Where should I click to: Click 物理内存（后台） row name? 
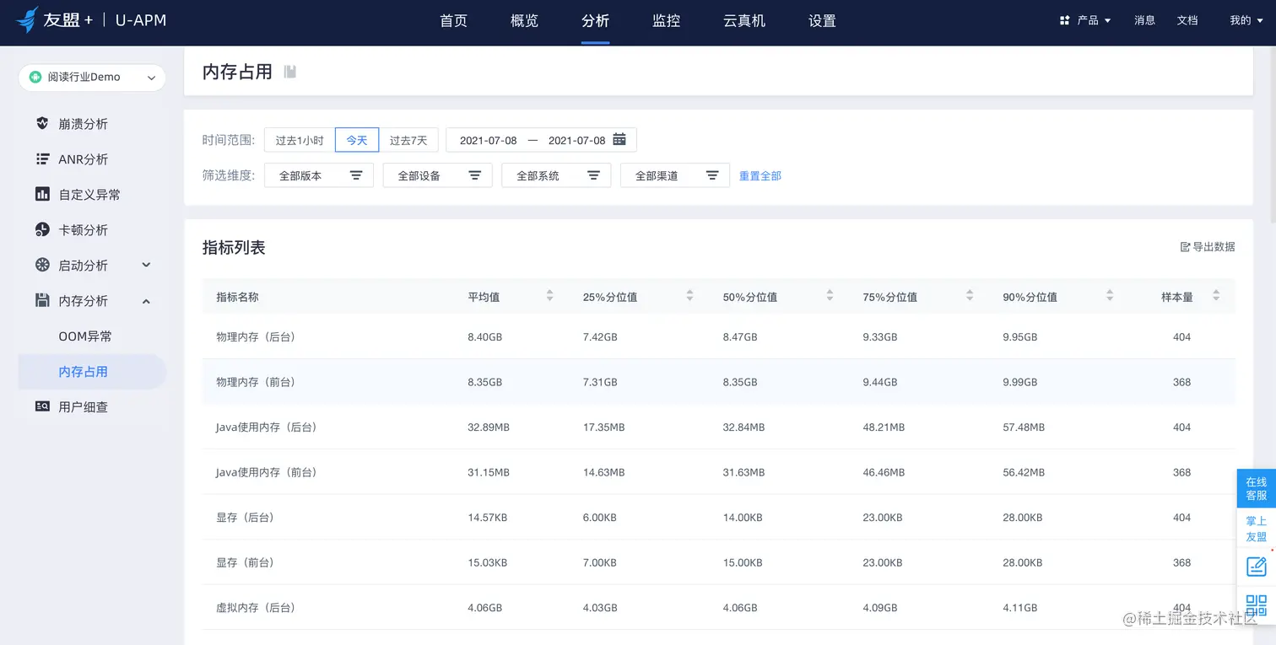coord(257,337)
